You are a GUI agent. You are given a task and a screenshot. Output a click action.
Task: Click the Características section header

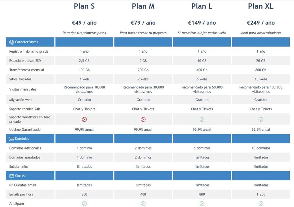tap(30, 42)
